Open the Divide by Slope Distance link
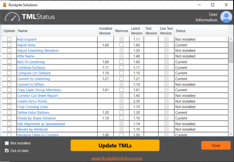 point(36,118)
